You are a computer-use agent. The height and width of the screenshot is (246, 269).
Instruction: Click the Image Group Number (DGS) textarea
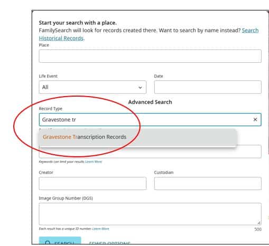click(150, 214)
